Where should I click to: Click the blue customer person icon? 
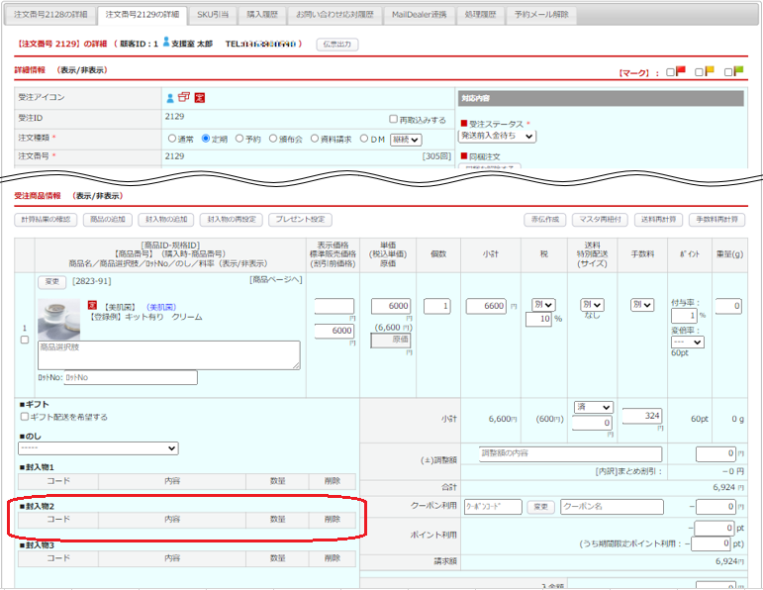click(170, 98)
